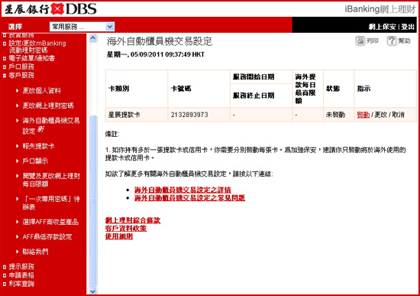Open the help icon (幫助)
This screenshot has height=296, width=420.
pyautogui.click(x=392, y=41)
